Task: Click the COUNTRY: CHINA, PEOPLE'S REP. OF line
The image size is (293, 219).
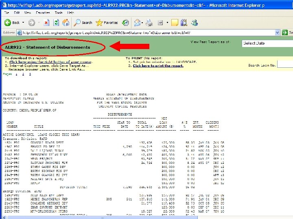Action: point(30,110)
